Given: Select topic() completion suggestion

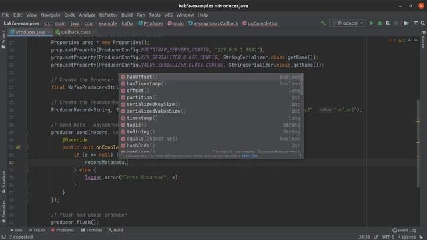Looking at the screenshot, I should click(x=211, y=125).
